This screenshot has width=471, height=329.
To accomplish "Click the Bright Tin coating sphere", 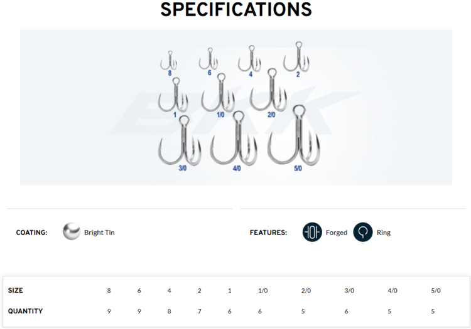I will (x=72, y=232).
